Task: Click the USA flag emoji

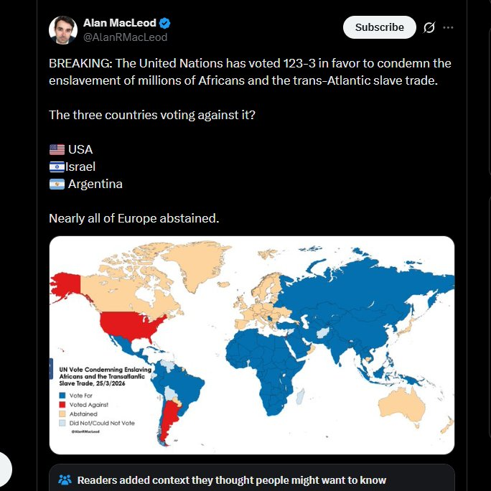Action: click(x=57, y=149)
